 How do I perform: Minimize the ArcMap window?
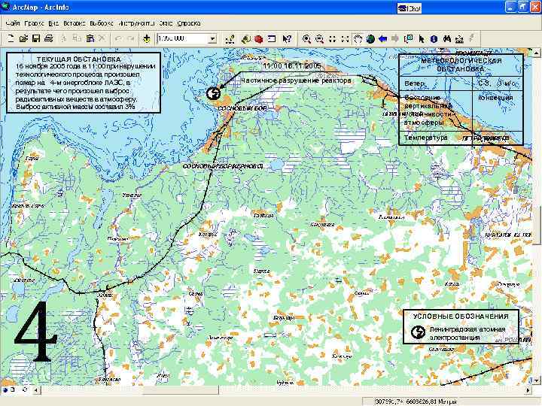click(x=510, y=8)
